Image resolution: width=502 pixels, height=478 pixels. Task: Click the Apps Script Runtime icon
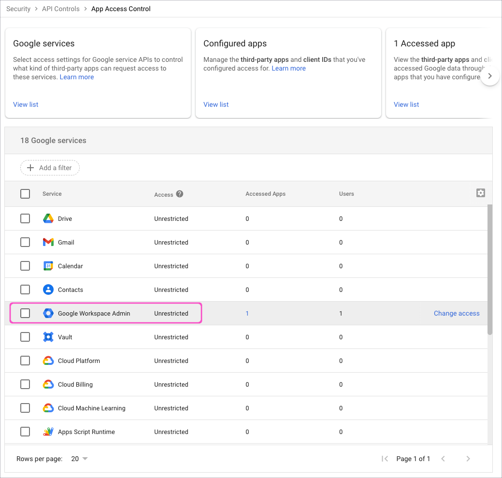tap(48, 432)
